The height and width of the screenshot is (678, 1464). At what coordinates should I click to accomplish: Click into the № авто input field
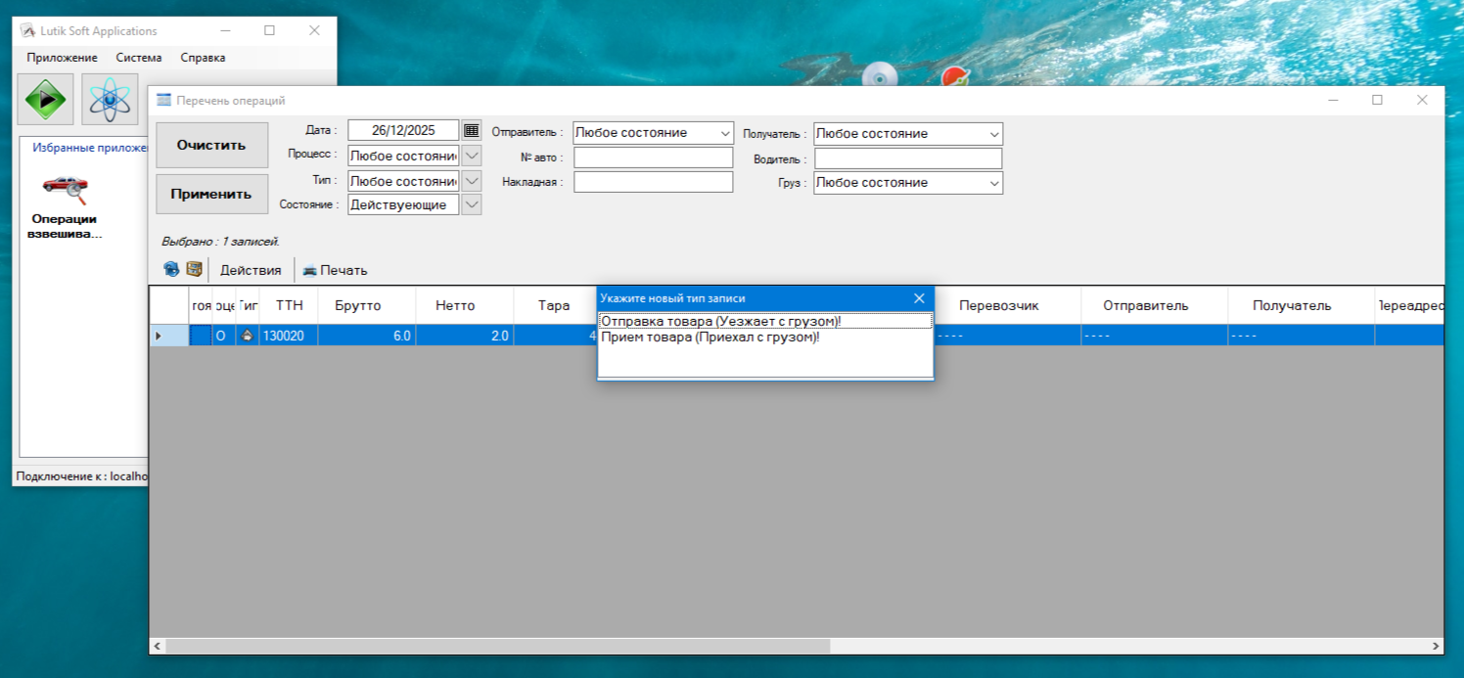pyautogui.click(x=653, y=158)
